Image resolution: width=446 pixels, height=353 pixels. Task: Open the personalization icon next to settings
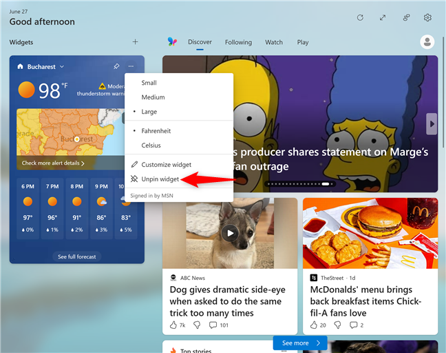406,18
